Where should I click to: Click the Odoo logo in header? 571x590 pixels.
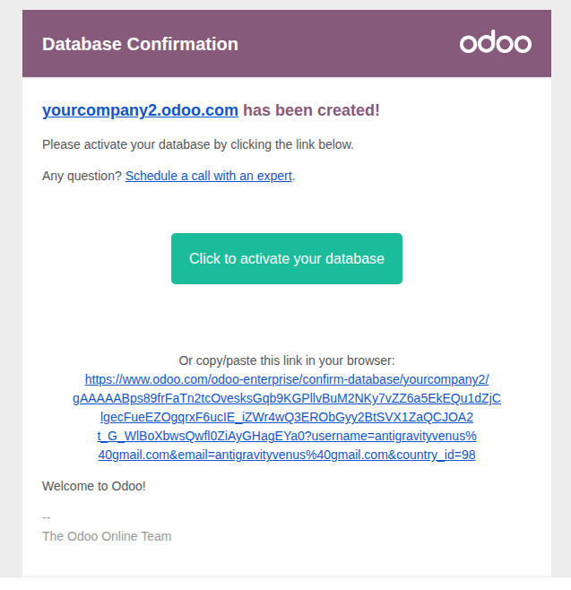(x=496, y=43)
